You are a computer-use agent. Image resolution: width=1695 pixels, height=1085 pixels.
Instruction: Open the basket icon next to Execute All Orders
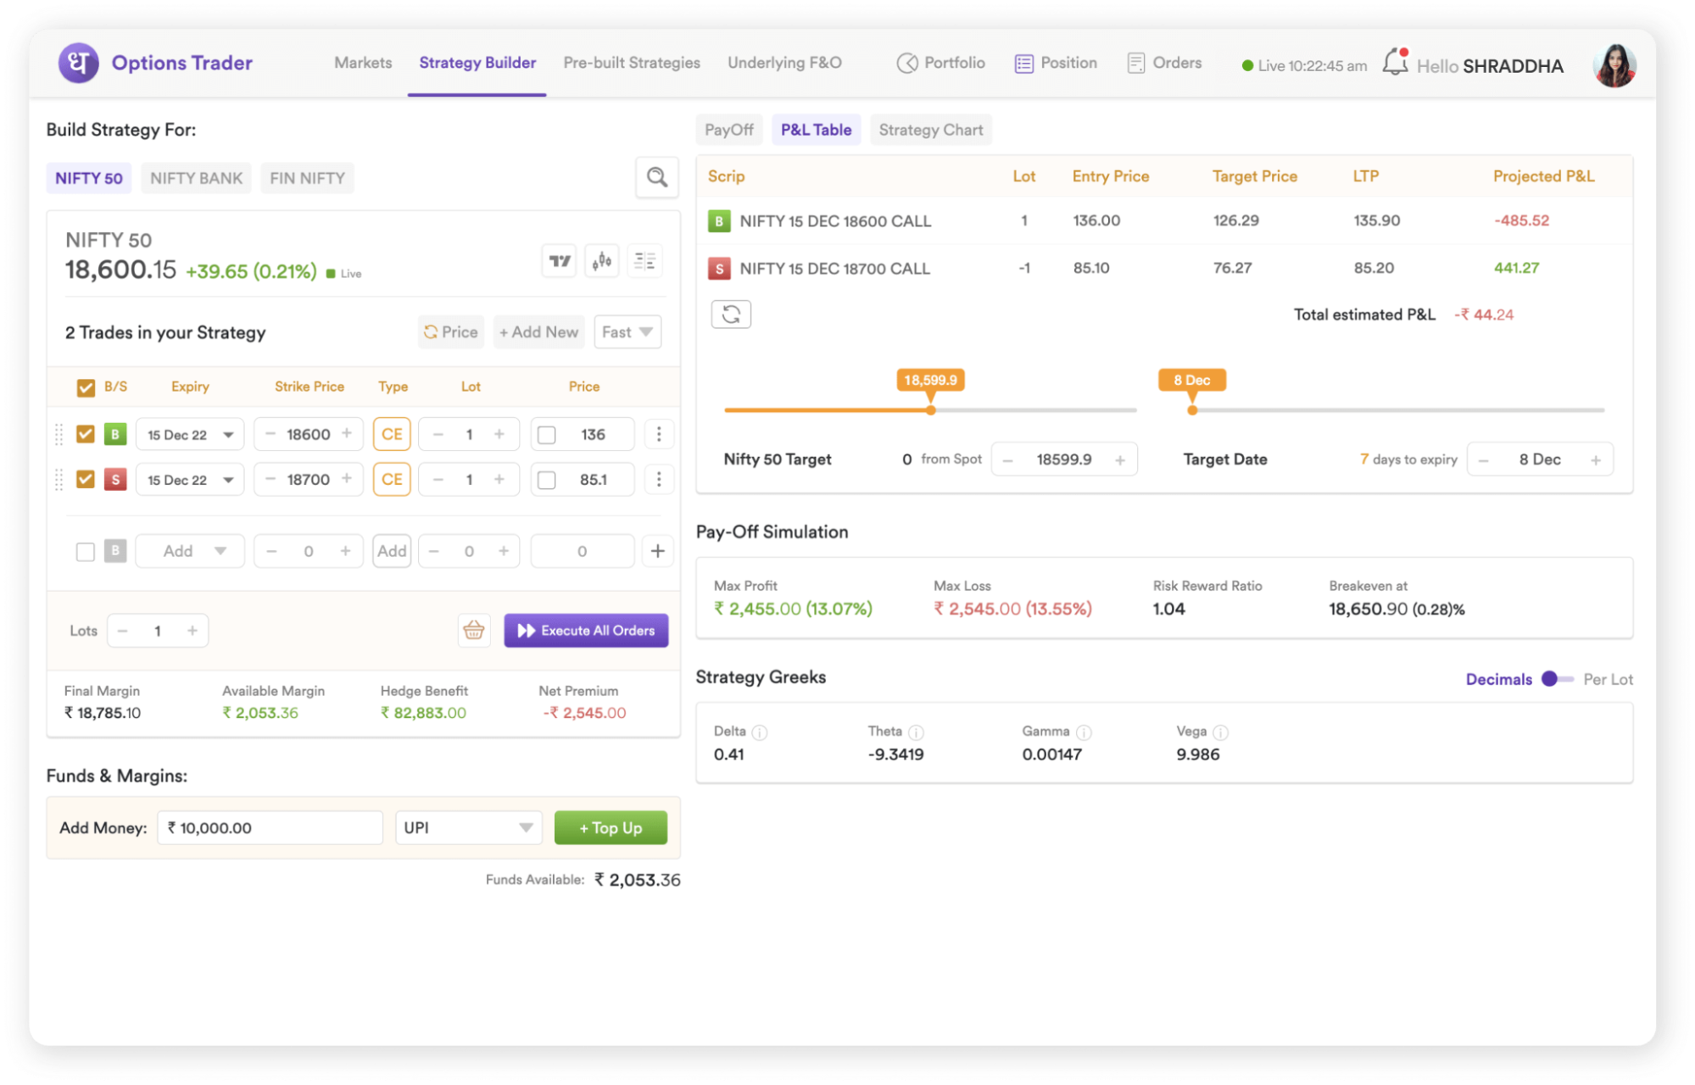pyautogui.click(x=474, y=630)
